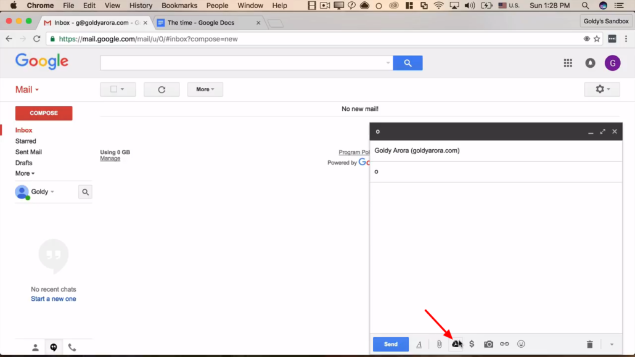Bookmark this page star icon
Viewport: 635px width, 357px height.
point(597,39)
